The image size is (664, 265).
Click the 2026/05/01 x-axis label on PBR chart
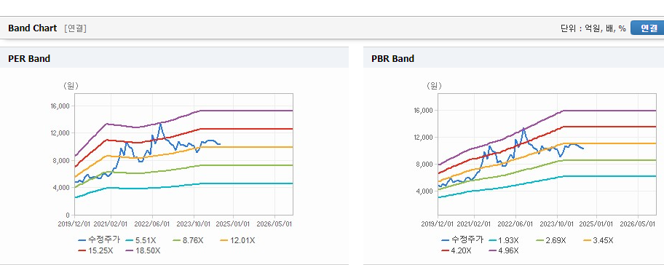[x=638, y=224]
